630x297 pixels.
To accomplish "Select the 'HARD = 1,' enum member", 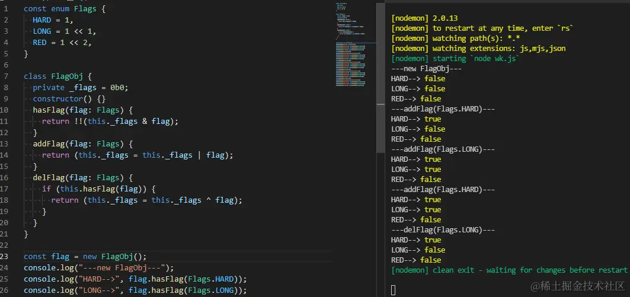I will pyautogui.click(x=53, y=20).
